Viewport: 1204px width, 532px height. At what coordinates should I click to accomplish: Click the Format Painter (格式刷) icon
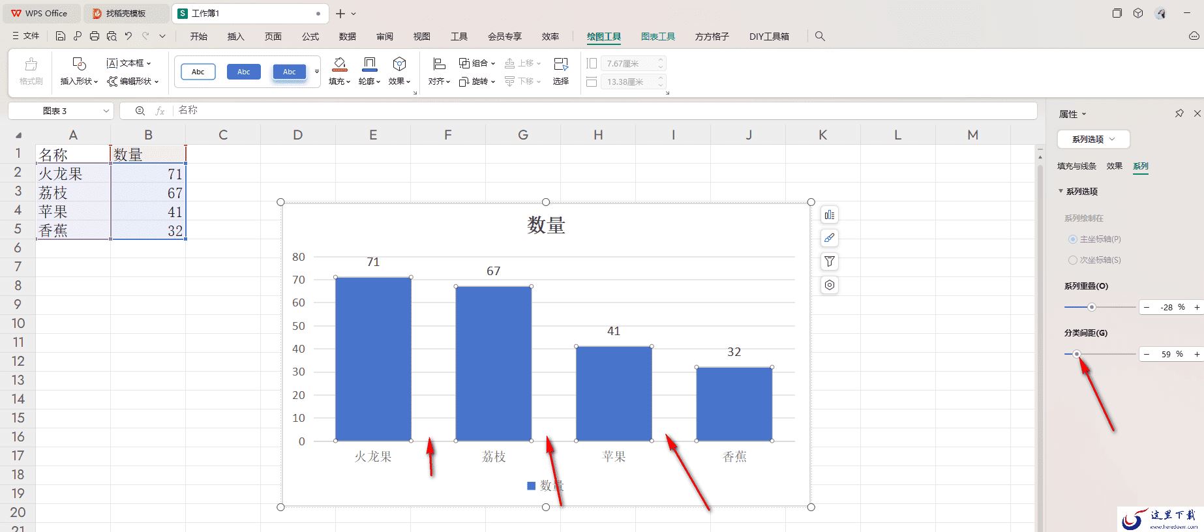point(31,65)
